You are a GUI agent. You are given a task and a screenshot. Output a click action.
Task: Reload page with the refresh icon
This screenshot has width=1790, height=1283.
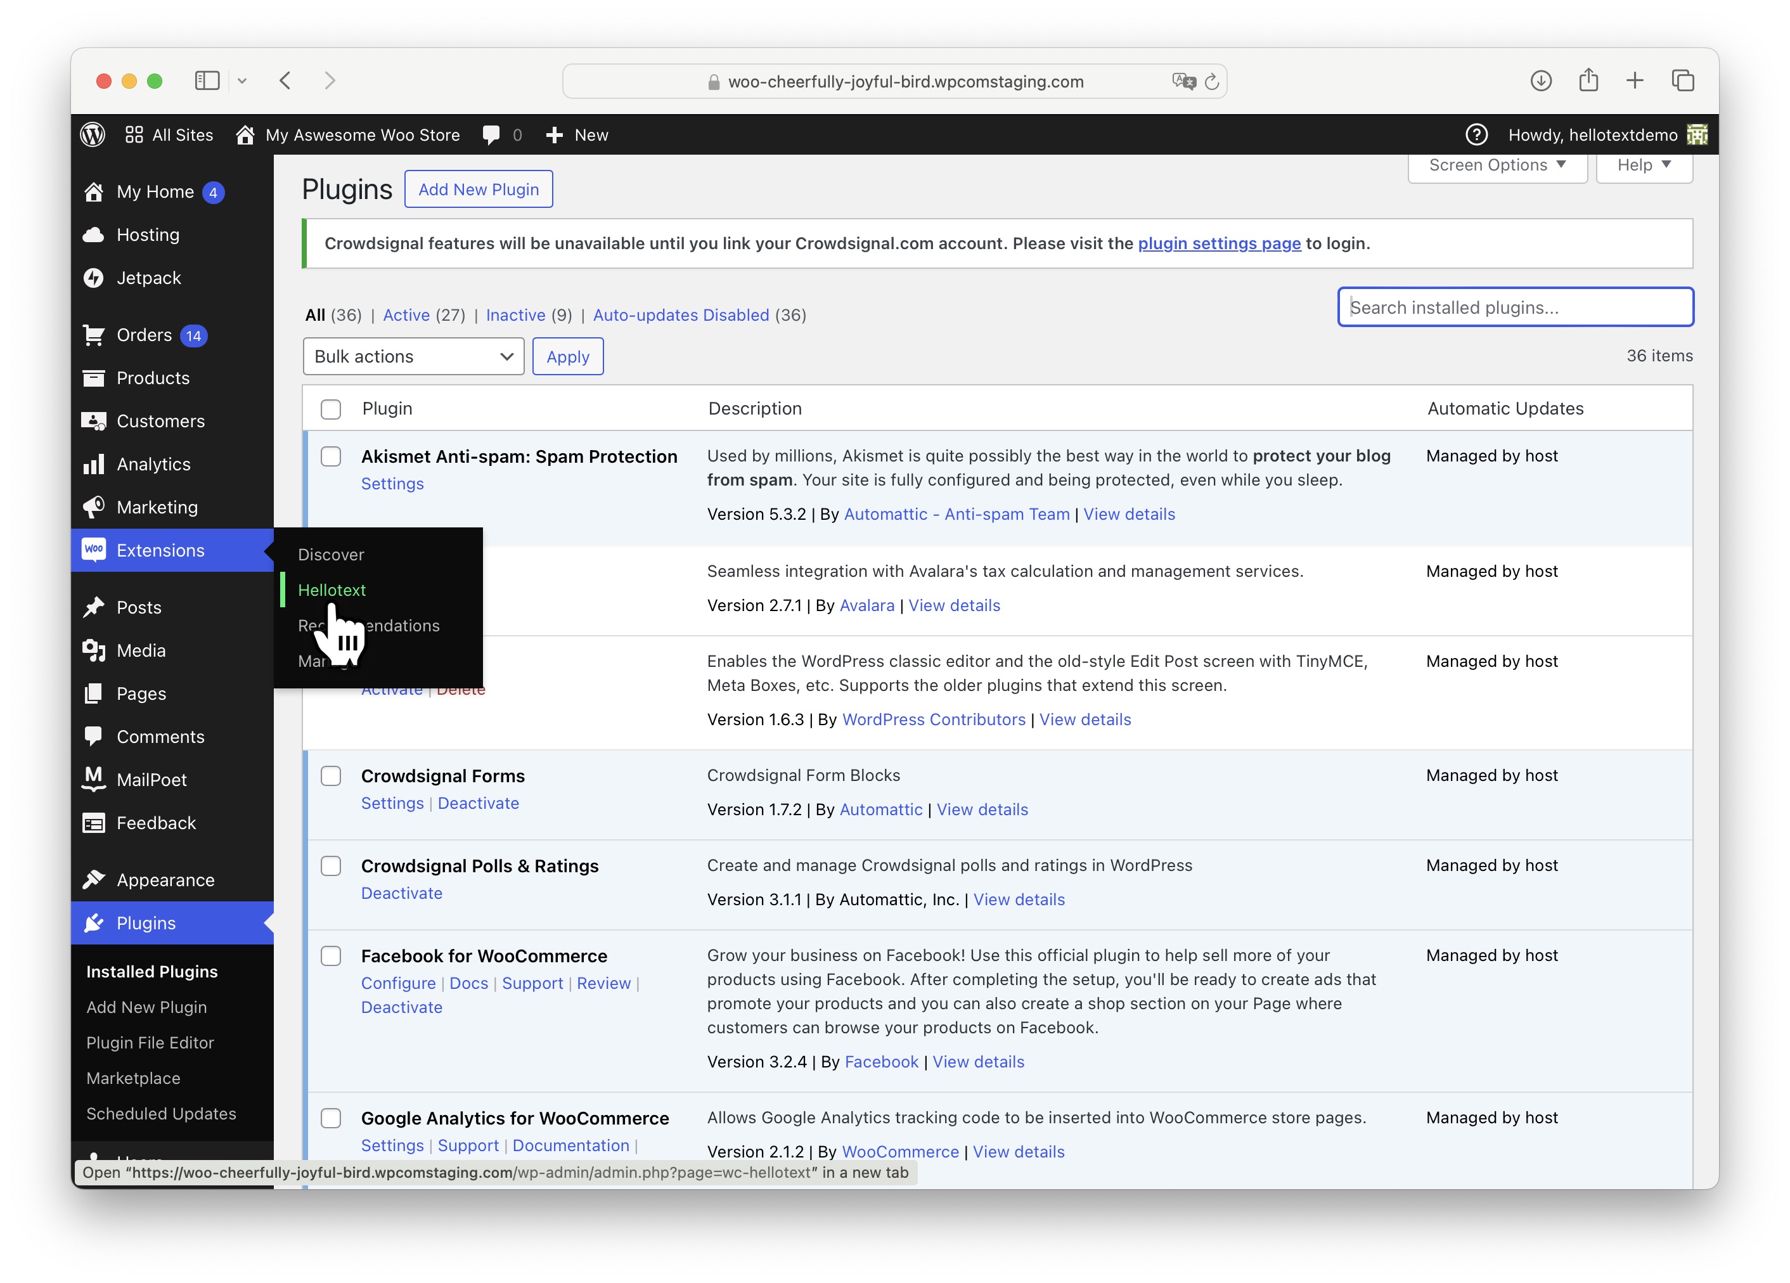[1211, 81]
